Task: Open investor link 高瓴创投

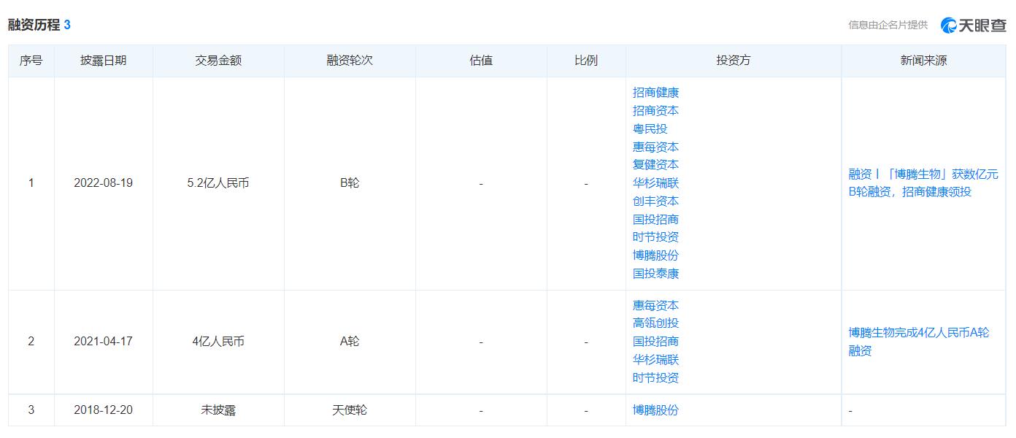Action: pyautogui.click(x=655, y=323)
